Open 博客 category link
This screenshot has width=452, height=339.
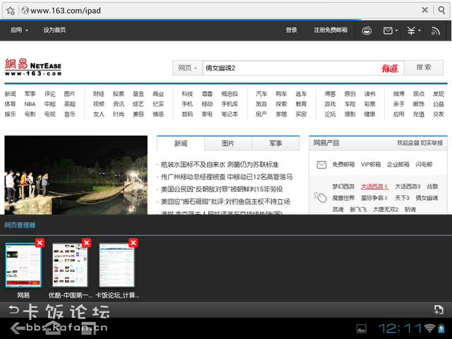pyautogui.click(x=330, y=94)
